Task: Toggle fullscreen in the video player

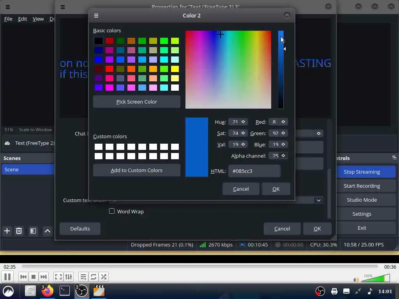Action: coord(58,277)
